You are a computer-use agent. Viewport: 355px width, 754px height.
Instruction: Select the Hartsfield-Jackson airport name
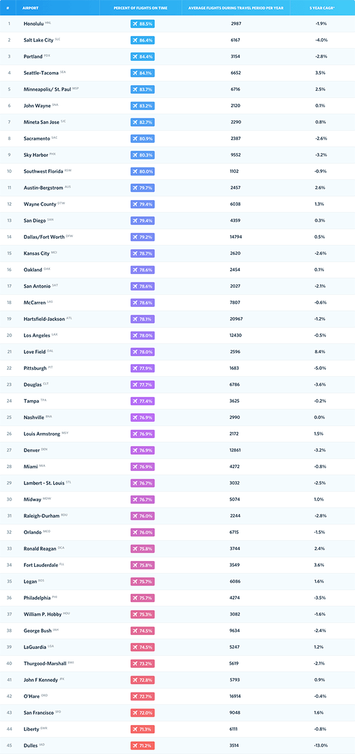point(44,319)
